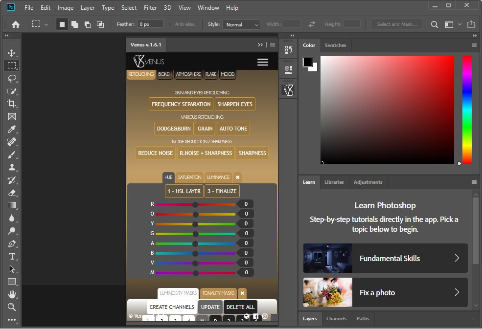The width and height of the screenshot is (482, 329).
Task: Open Venus hamburger menu
Action: [x=262, y=62]
